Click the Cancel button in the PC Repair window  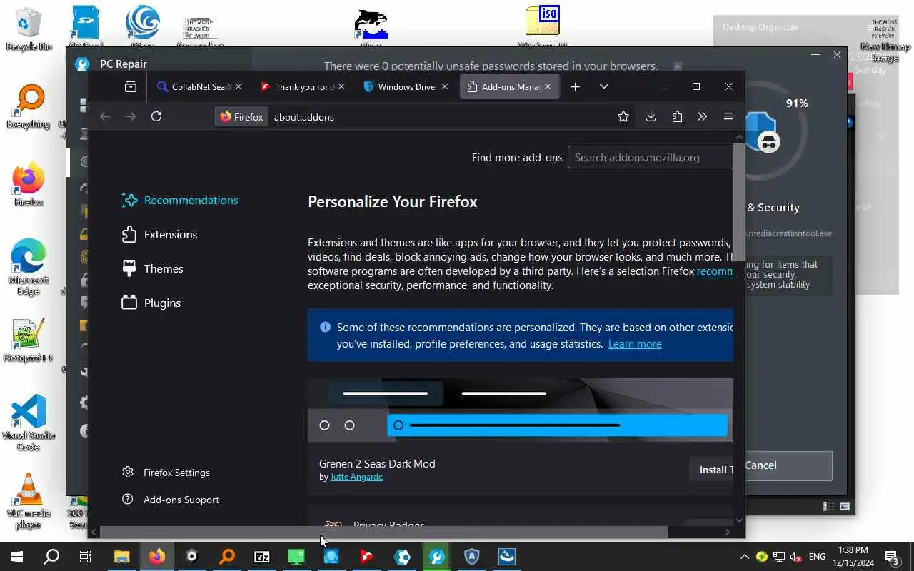(788, 465)
